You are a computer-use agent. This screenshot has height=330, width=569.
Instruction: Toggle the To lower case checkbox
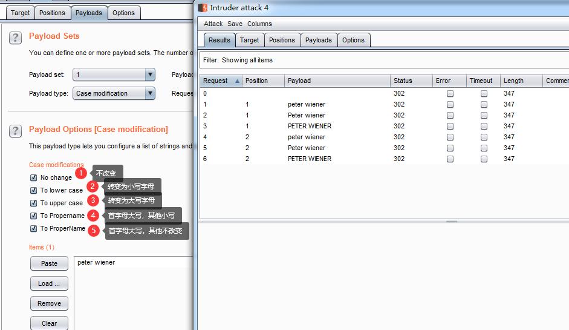34,191
